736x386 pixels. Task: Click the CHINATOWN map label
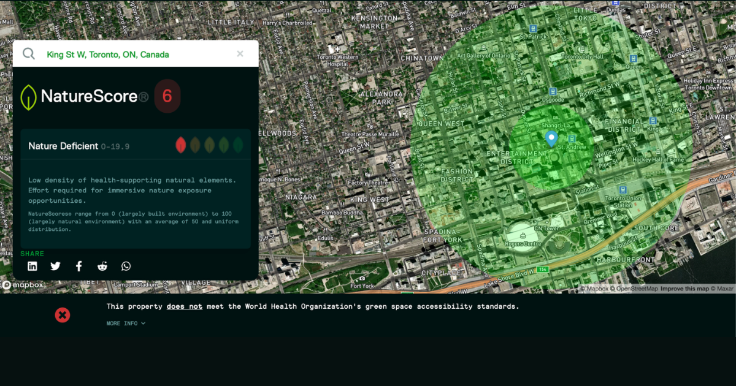421,58
